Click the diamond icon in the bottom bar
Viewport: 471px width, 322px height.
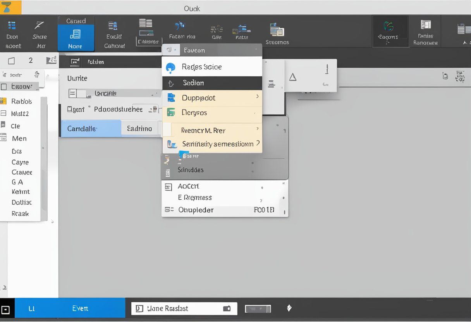289,308
